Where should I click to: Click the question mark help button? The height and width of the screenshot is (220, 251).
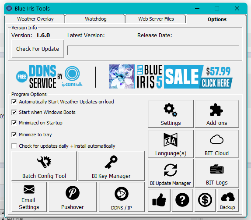(182, 200)
